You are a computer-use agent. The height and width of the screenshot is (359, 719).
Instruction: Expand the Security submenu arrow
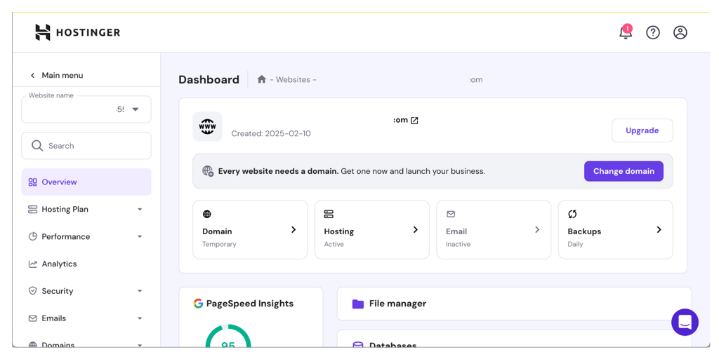coord(140,291)
